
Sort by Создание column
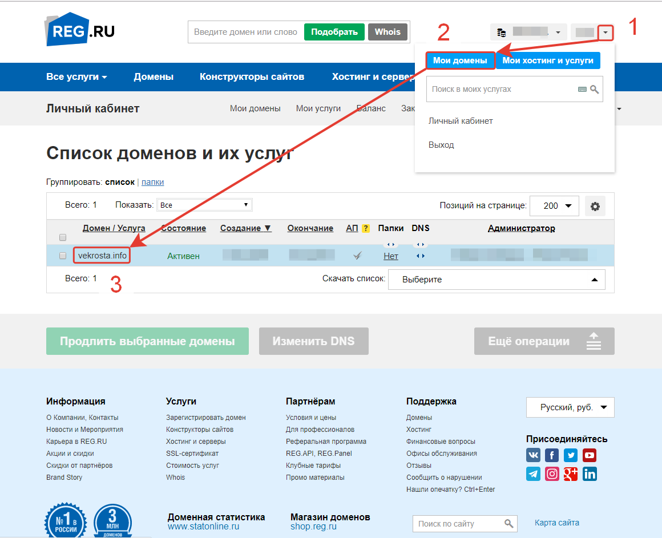(x=245, y=228)
